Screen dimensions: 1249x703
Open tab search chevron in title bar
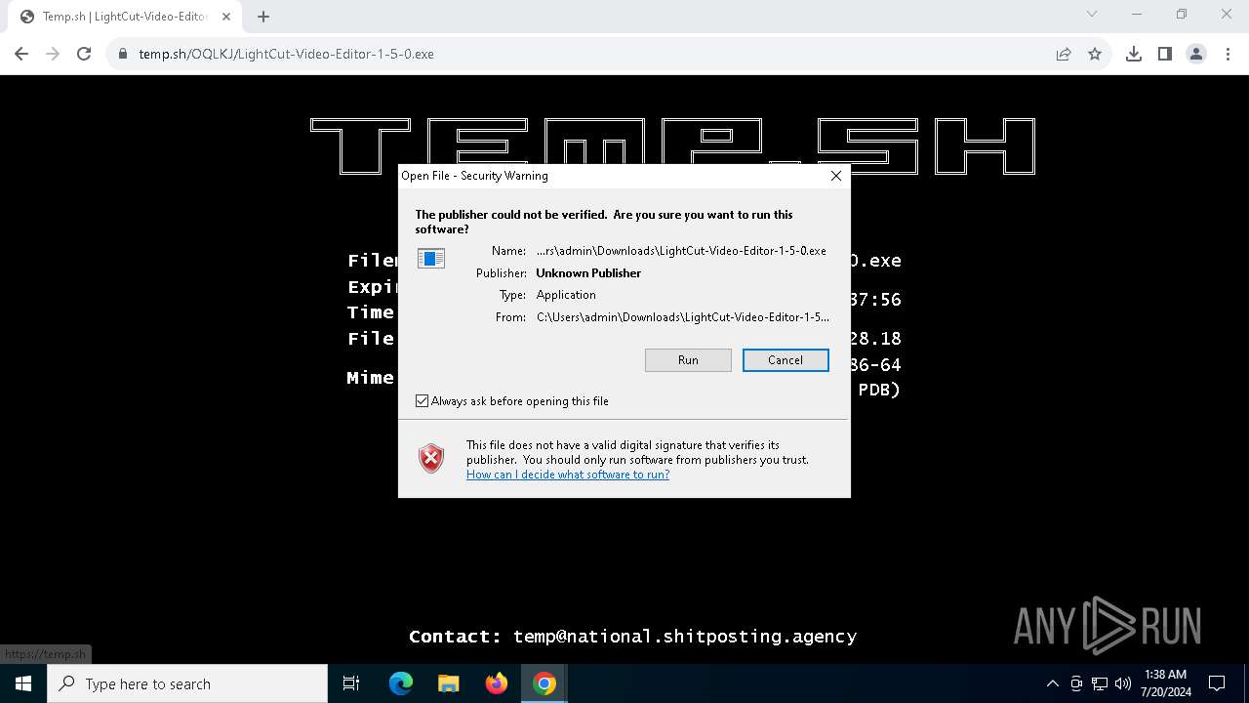1092,15
